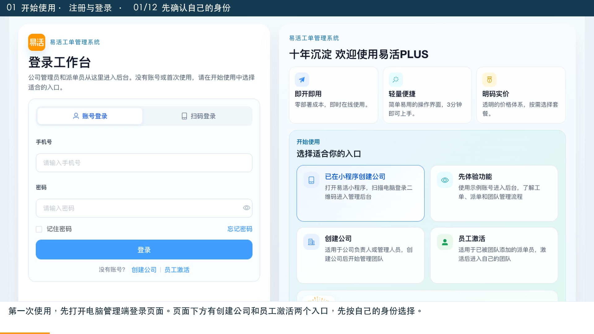Screen dimensions: 594x334
Task: Click the orange 易活 logo icon
Action: pyautogui.click(x=37, y=42)
